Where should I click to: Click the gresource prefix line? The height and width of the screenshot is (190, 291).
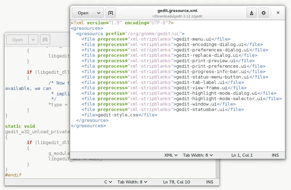130,33
